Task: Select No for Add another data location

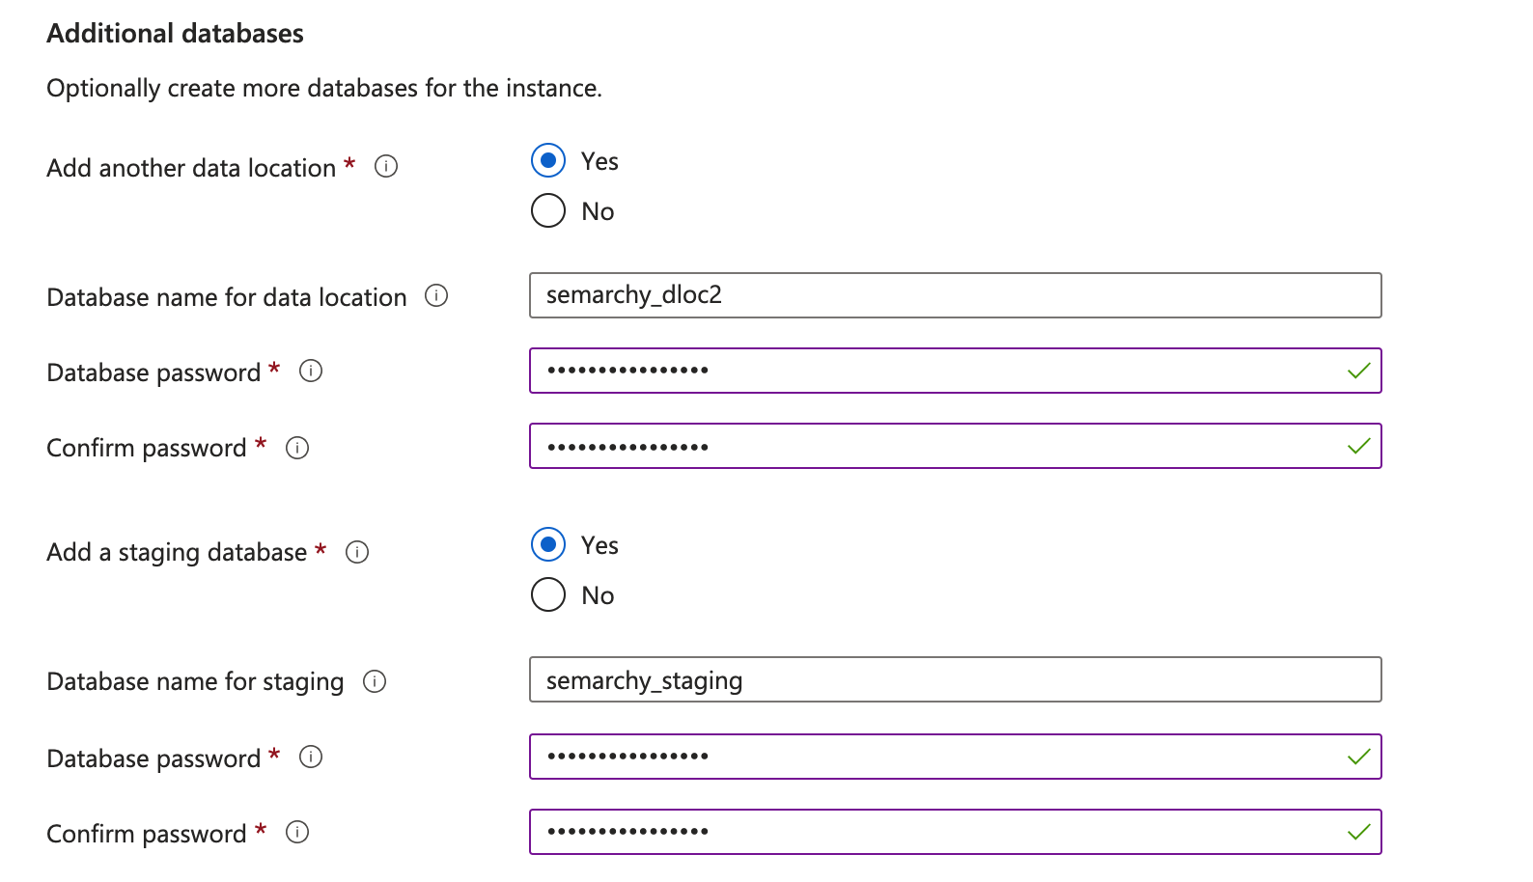Action: point(548,210)
